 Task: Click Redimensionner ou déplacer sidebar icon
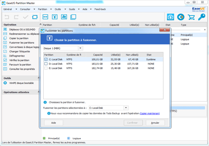point(5,34)
